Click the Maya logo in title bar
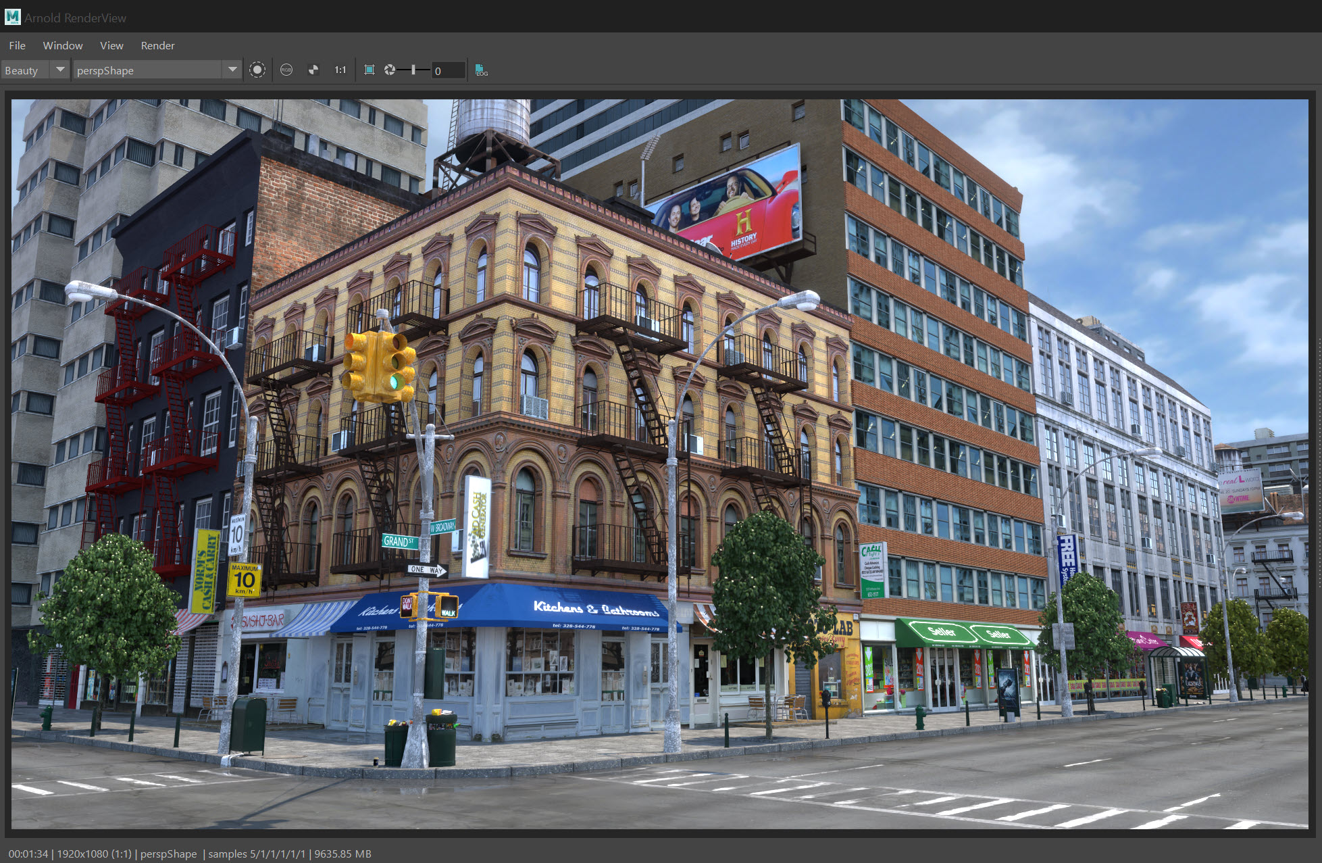 (12, 17)
